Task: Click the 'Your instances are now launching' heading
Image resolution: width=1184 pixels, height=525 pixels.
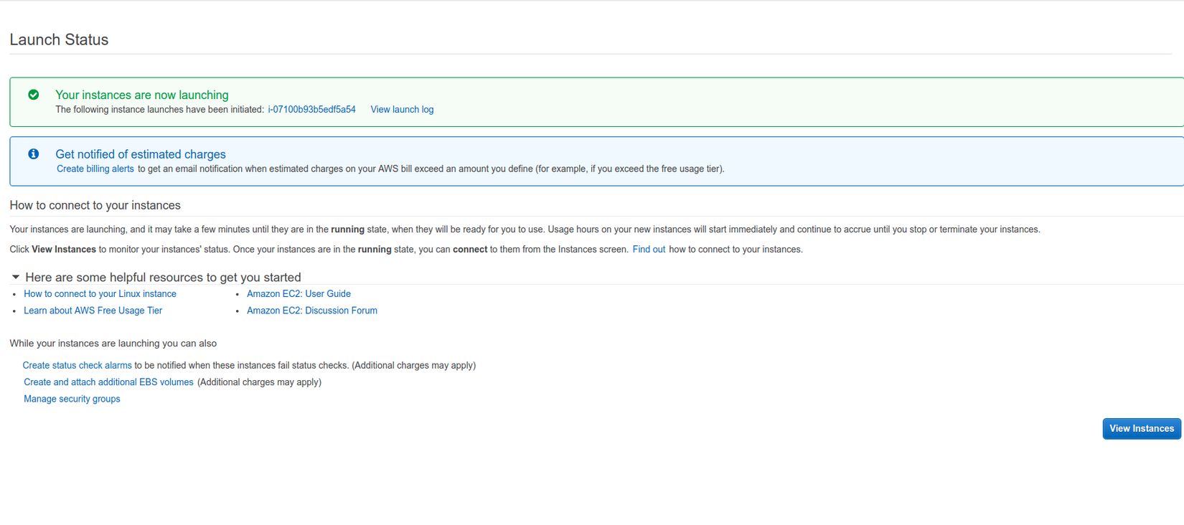Action: pos(142,95)
